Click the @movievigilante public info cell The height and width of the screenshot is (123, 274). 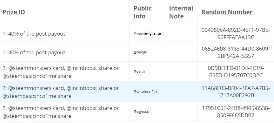click(x=147, y=33)
